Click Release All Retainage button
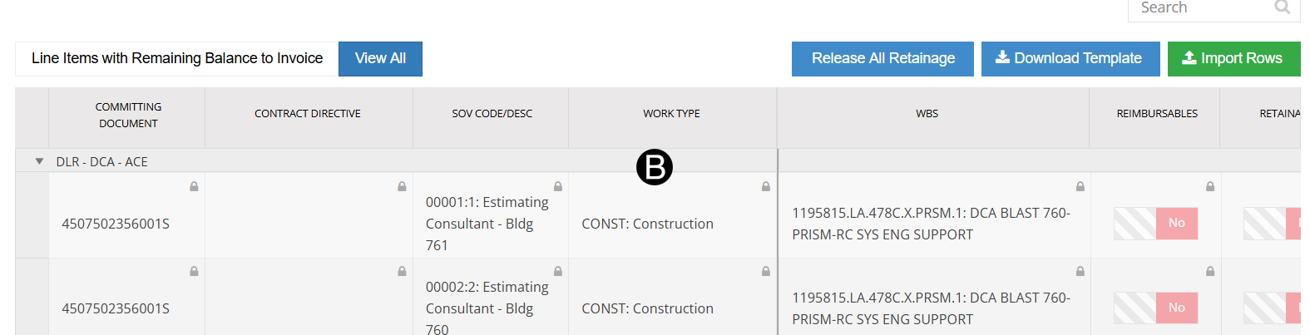 pos(882,58)
